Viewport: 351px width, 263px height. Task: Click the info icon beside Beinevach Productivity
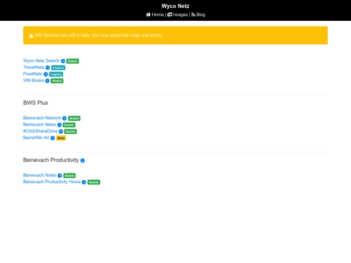tap(83, 160)
